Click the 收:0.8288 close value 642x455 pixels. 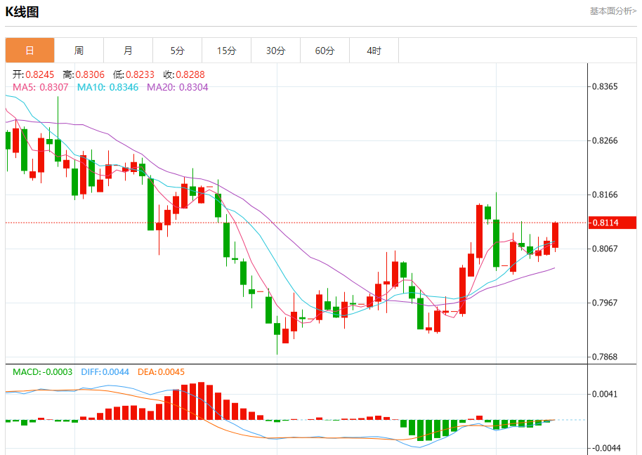coord(184,74)
